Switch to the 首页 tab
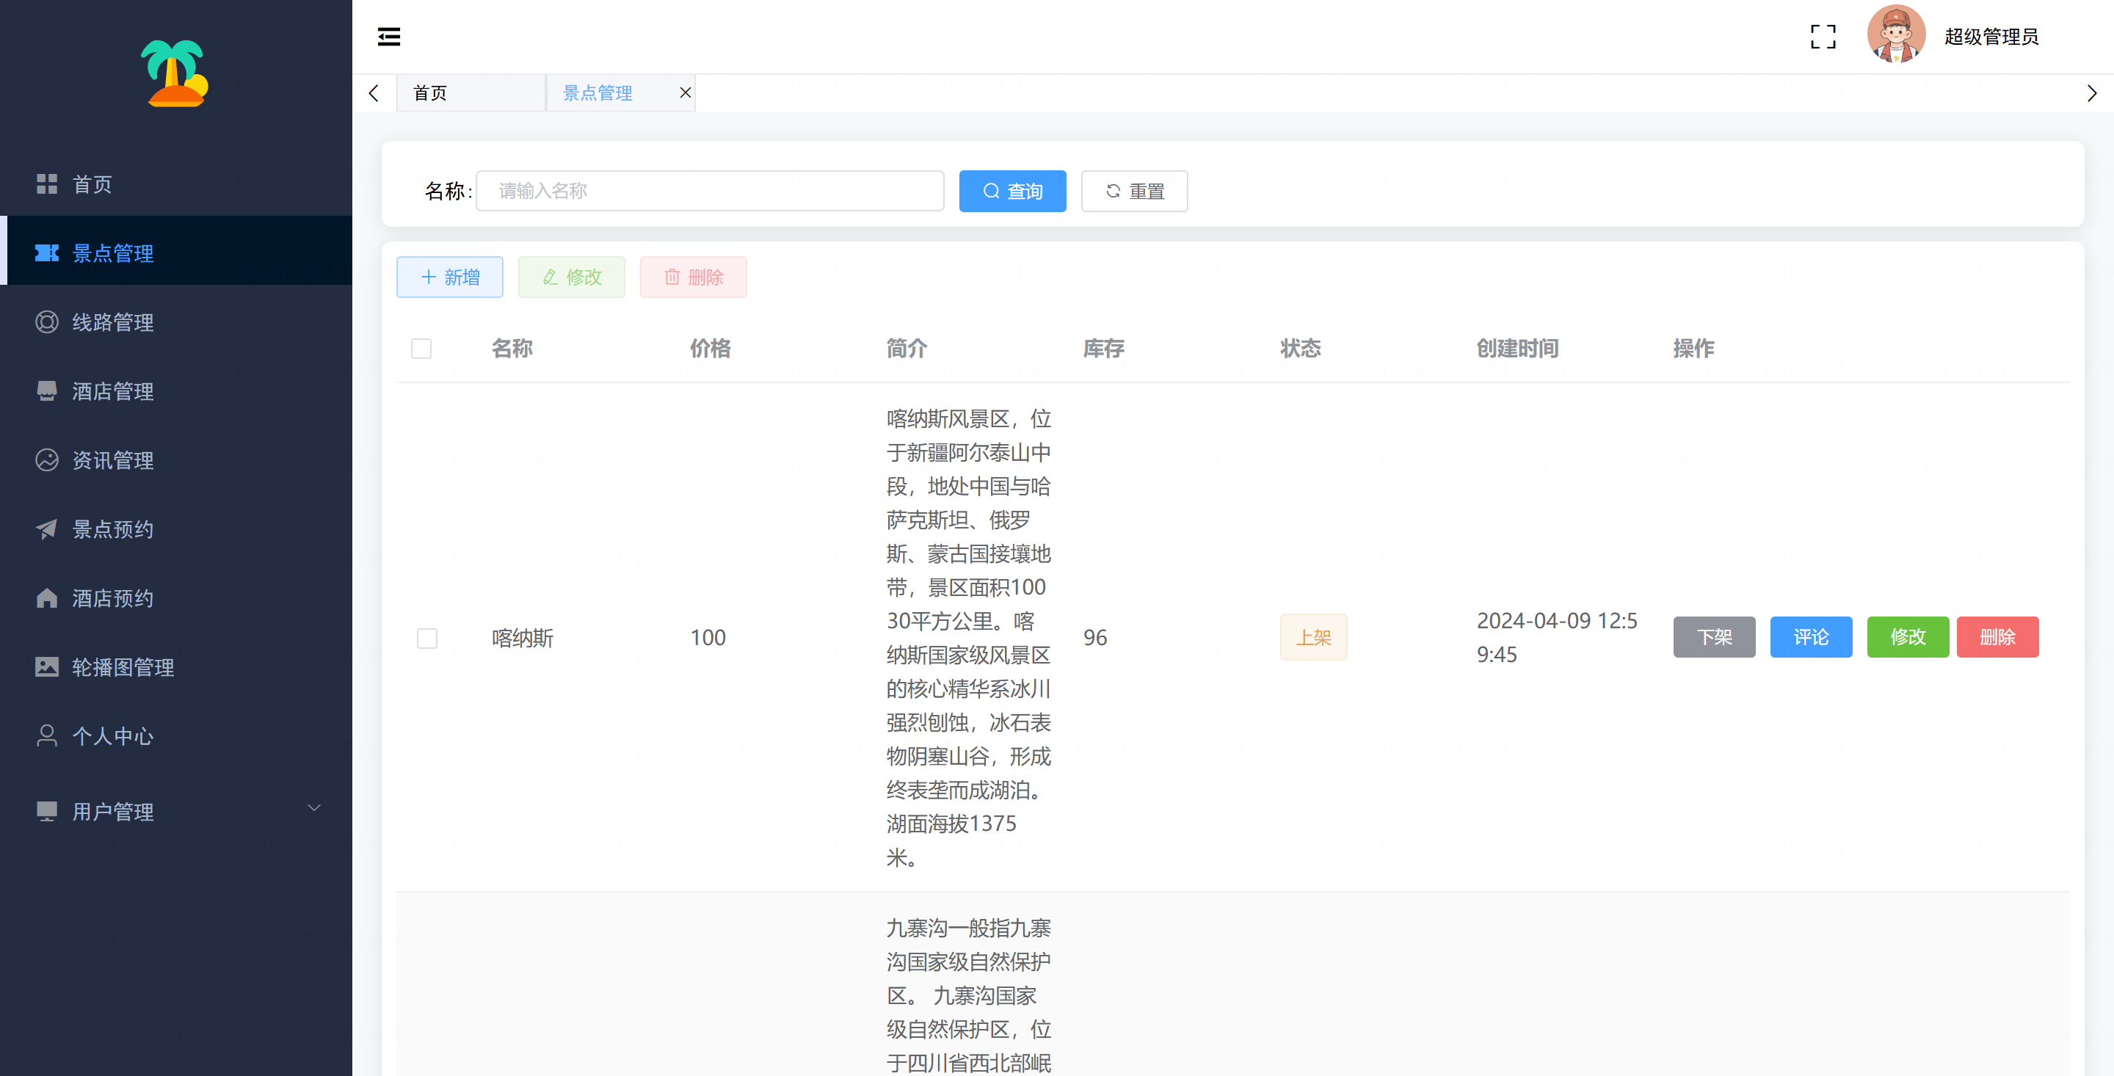The height and width of the screenshot is (1076, 2114). coord(431,92)
